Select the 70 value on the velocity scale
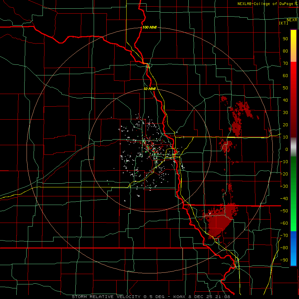299x299 pixels. [285, 63]
